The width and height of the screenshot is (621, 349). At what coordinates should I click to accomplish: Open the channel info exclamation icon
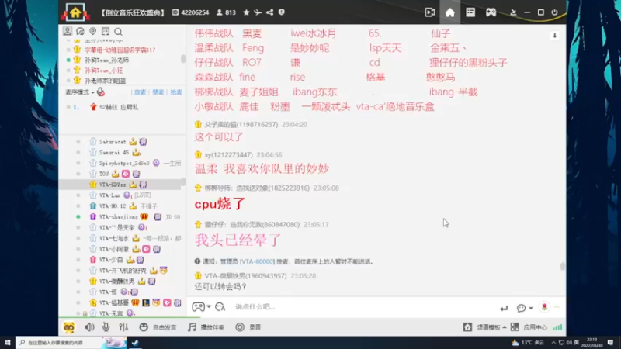pyautogui.click(x=281, y=12)
